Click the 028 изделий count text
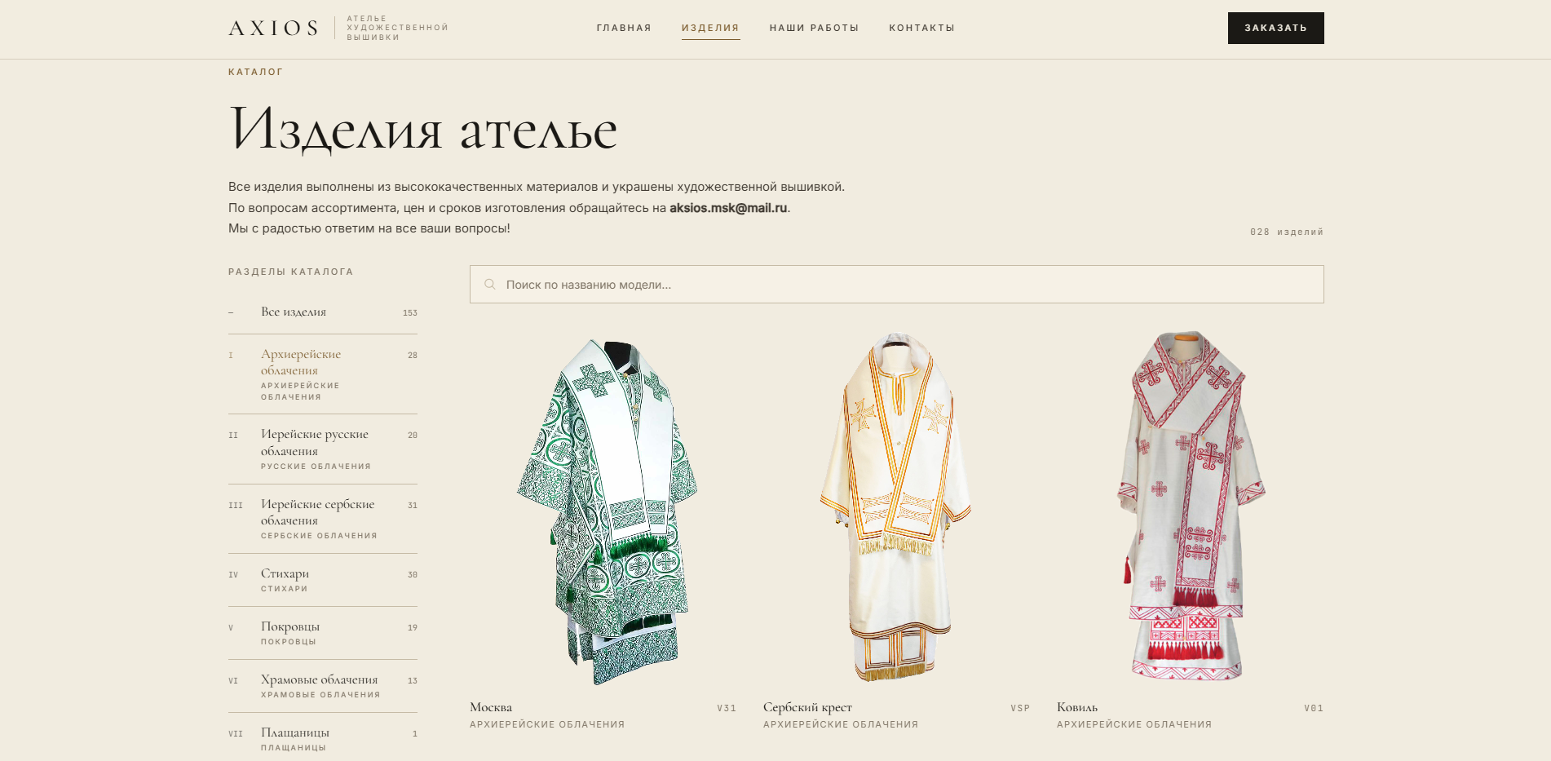Screen dimensions: 1551x761 (1287, 232)
